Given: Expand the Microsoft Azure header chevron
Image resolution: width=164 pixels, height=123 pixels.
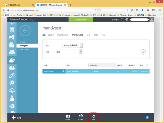Looking at the screenshot, I should point(32,20).
